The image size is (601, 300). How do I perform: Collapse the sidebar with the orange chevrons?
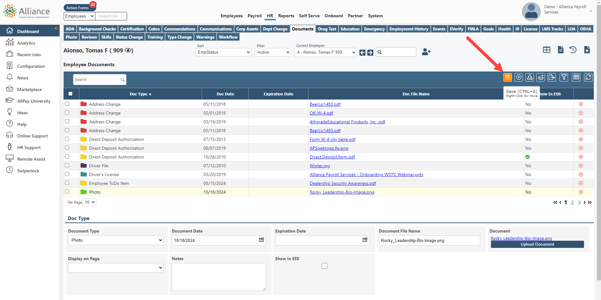tap(57, 28)
